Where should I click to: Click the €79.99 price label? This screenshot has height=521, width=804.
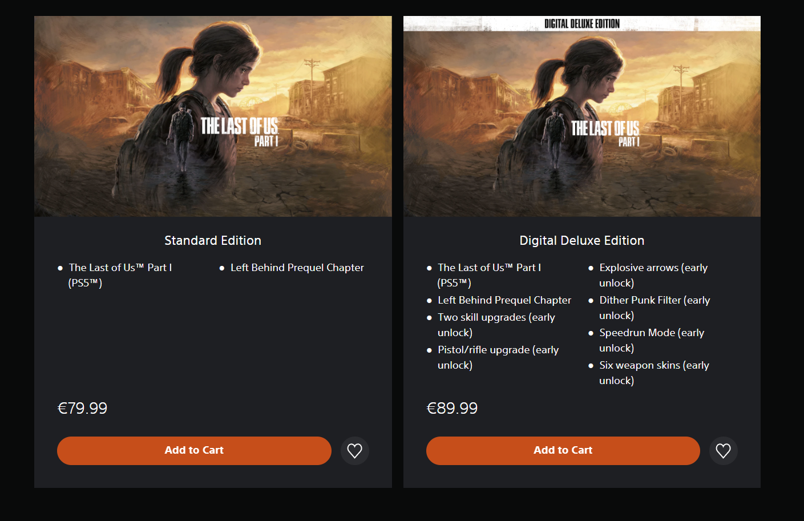click(x=83, y=409)
